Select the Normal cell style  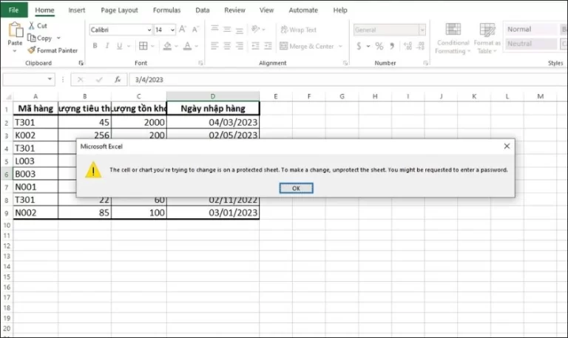(x=531, y=30)
